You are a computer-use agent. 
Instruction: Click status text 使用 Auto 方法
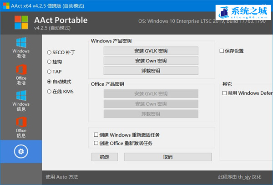(62, 177)
